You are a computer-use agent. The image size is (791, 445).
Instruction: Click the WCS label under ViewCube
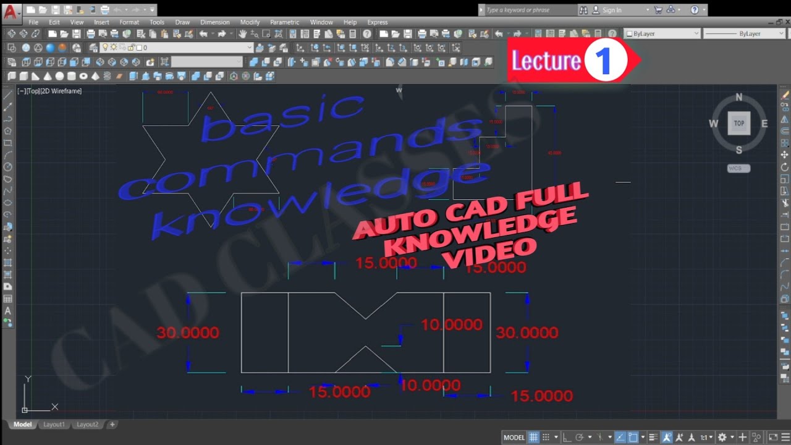pos(738,168)
